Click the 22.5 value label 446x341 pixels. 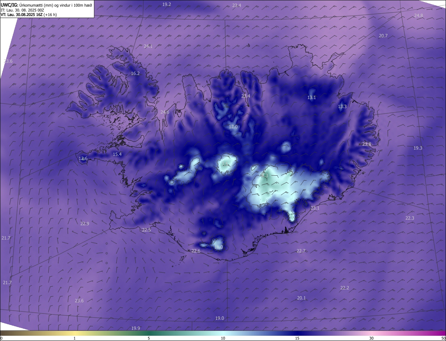click(146, 230)
